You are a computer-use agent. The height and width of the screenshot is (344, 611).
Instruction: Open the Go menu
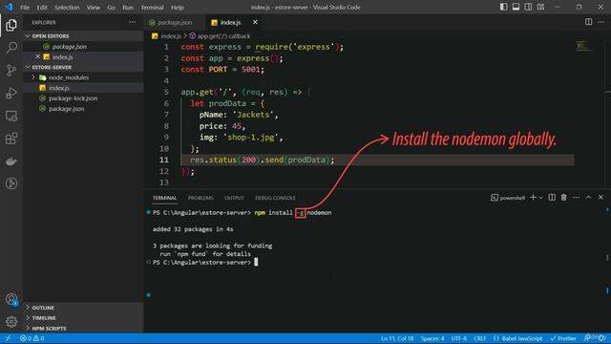(x=111, y=8)
